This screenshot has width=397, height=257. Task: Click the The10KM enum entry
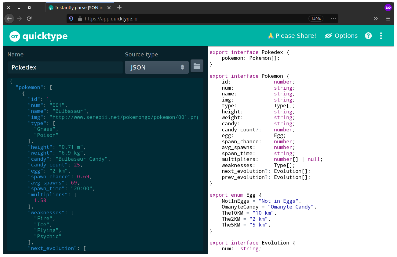[x=249, y=213]
